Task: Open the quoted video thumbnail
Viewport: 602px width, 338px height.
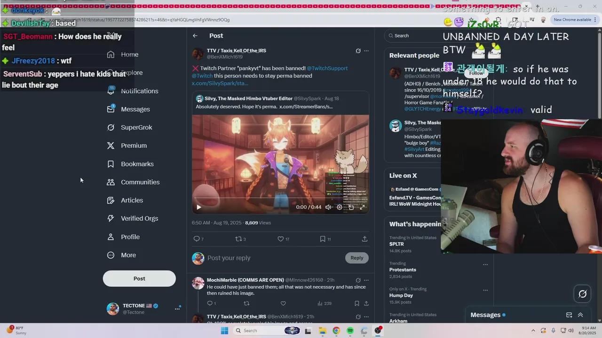Action: [x=280, y=164]
